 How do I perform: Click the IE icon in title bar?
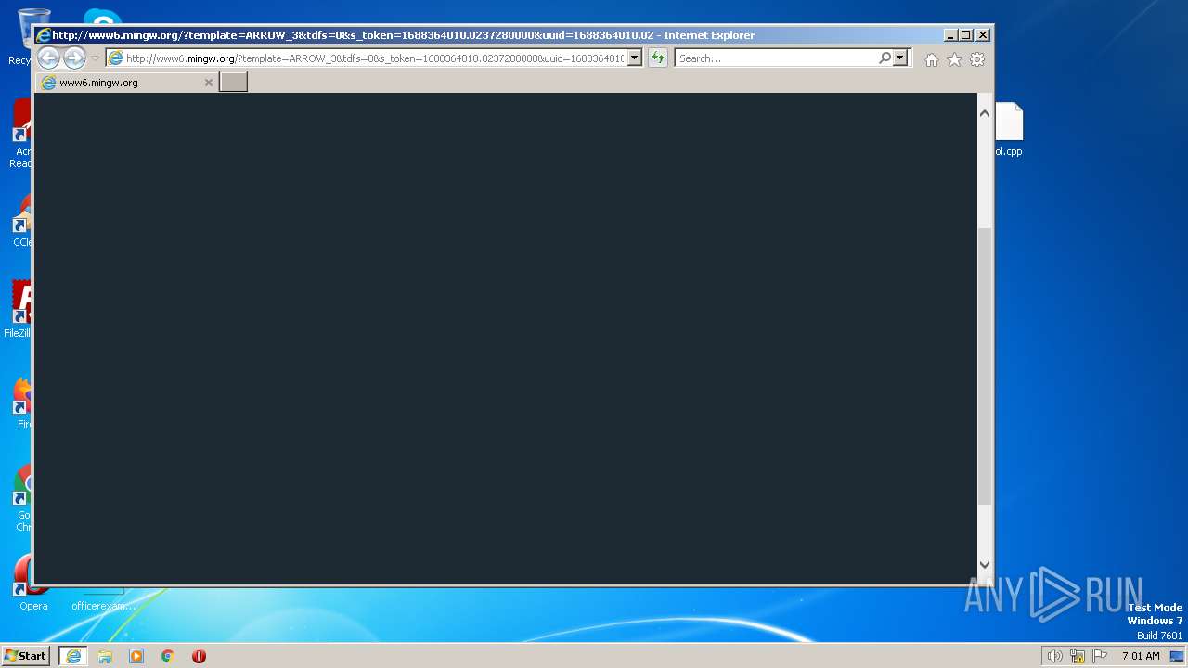(44, 35)
